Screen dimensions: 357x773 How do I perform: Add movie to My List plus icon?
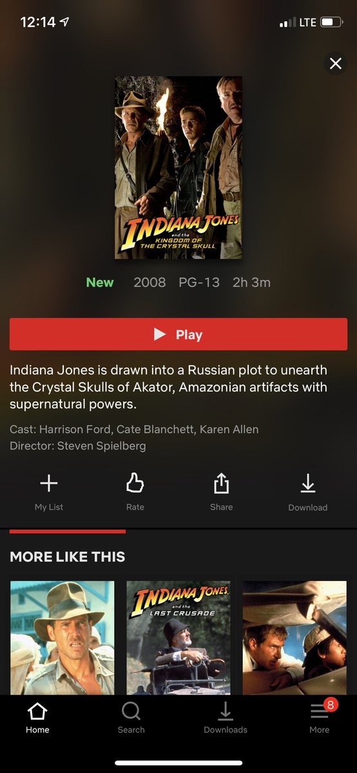[49, 483]
